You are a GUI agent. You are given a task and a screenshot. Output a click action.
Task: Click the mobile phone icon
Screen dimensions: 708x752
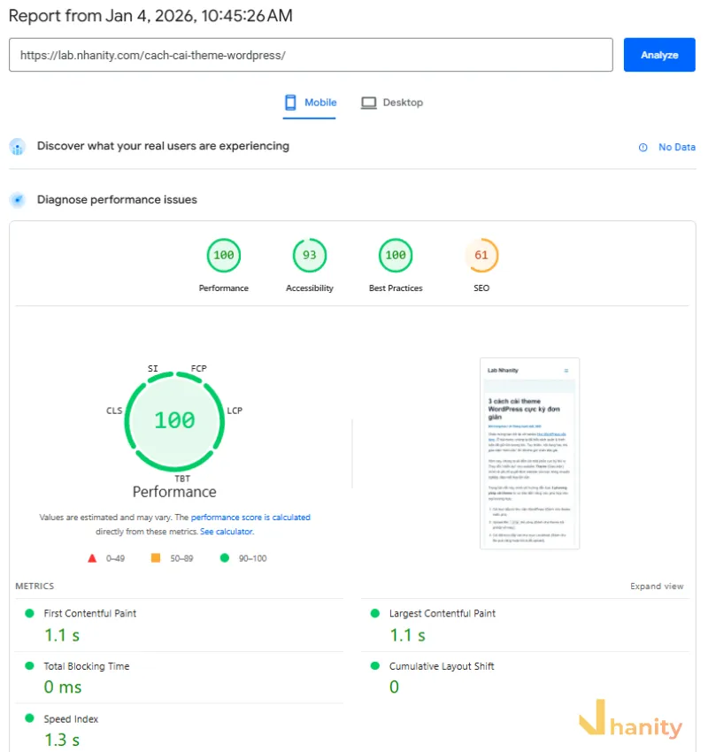[290, 103]
